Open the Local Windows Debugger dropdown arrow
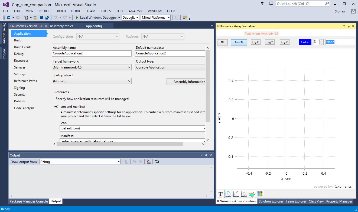Screen dimensions: 358x212 [119, 18]
